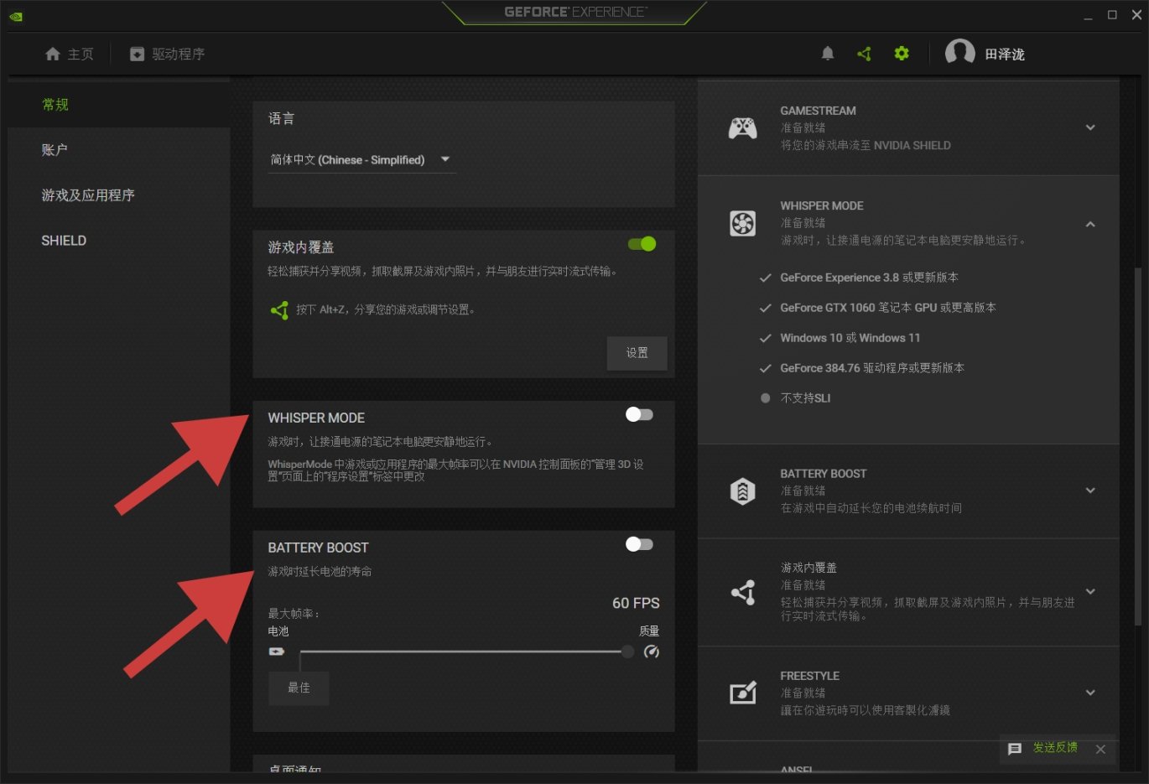
Task: Switch to the 驱动程序 drivers tab
Action: coord(167,54)
